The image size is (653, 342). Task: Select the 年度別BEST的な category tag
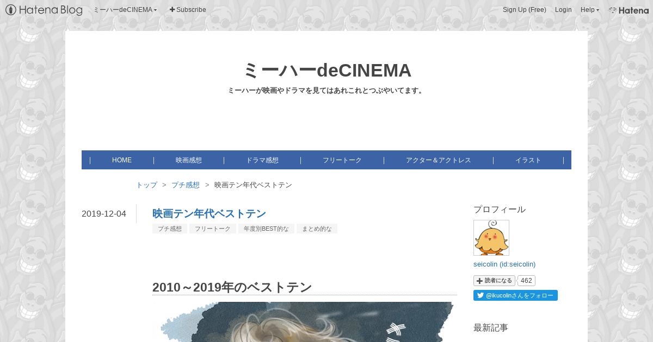tap(266, 229)
